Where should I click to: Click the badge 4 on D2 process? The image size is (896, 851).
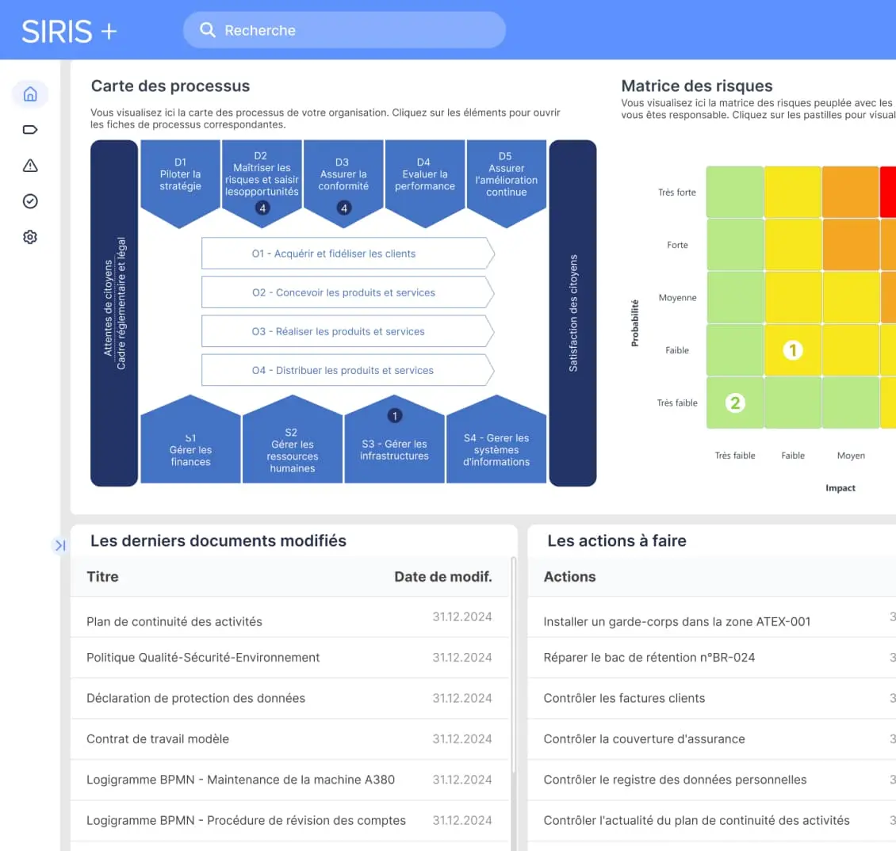262,208
